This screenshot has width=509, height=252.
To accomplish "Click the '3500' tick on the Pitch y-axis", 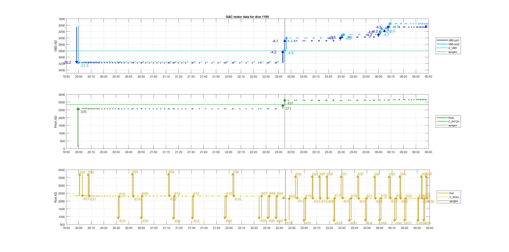I will [x=62, y=95].
